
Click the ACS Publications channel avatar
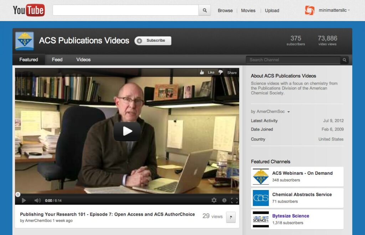(25, 41)
